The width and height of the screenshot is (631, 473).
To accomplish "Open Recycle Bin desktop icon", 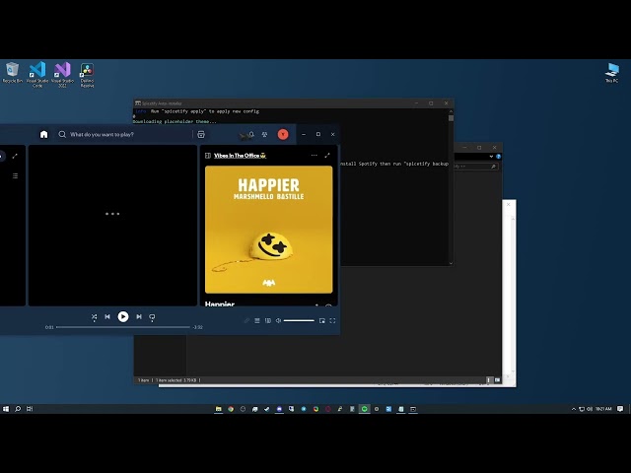I will click(13, 73).
